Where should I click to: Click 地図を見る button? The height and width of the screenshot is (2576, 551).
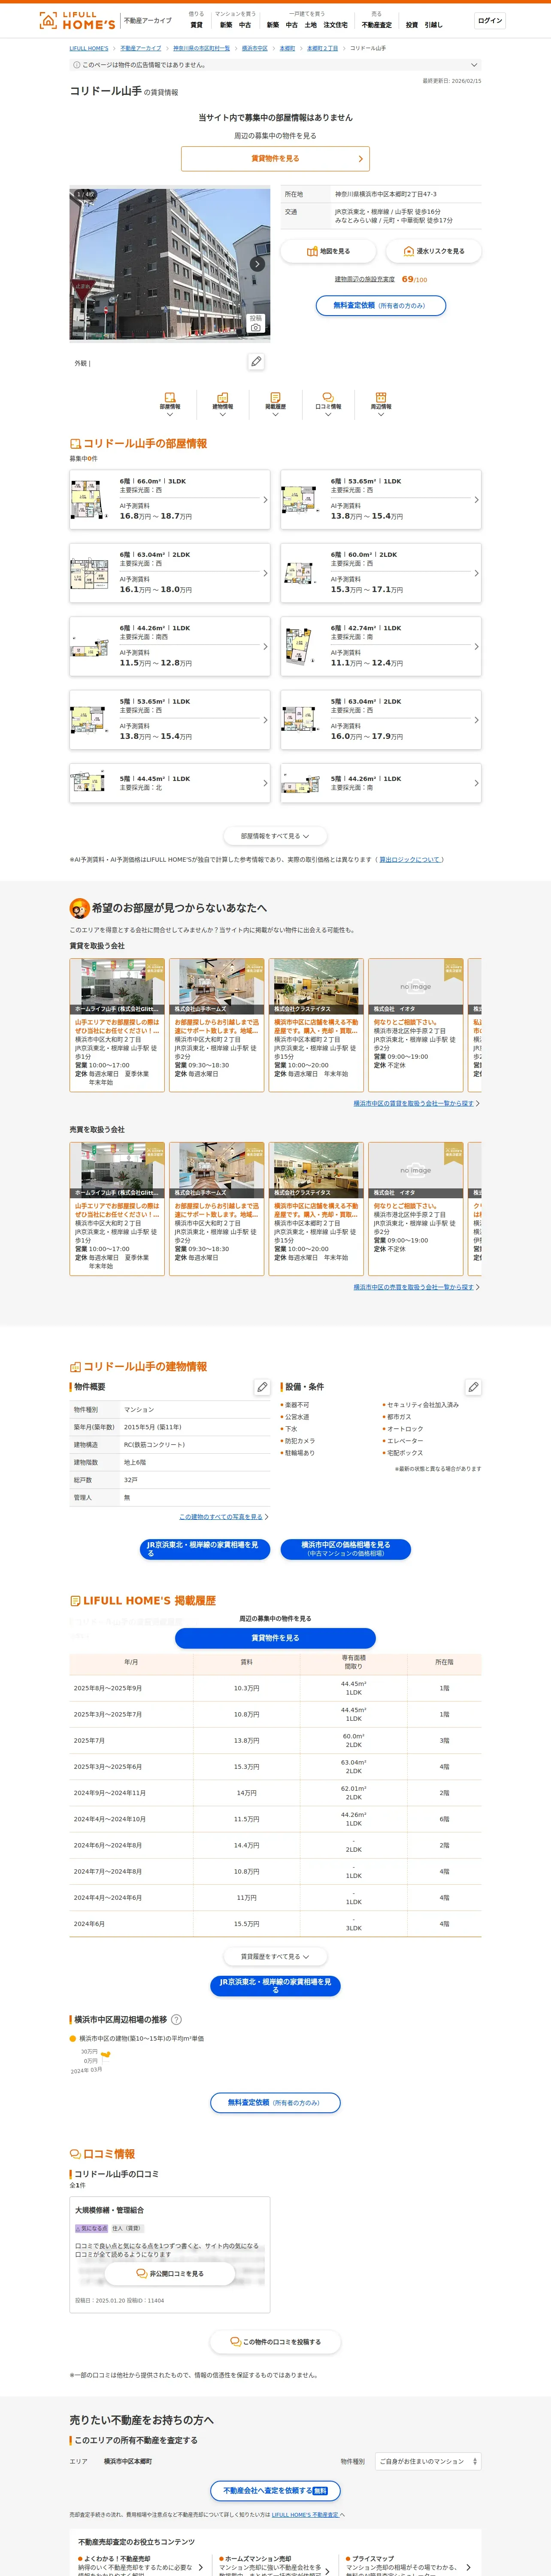(x=328, y=251)
